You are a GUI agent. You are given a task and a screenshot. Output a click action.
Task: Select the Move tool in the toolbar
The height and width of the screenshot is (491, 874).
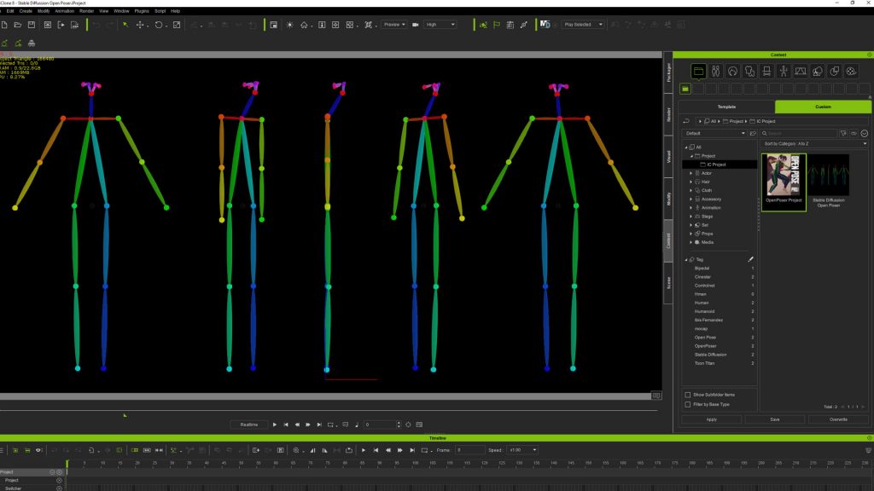[x=139, y=25]
